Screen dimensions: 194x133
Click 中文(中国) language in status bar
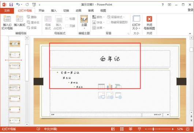pos(51,129)
